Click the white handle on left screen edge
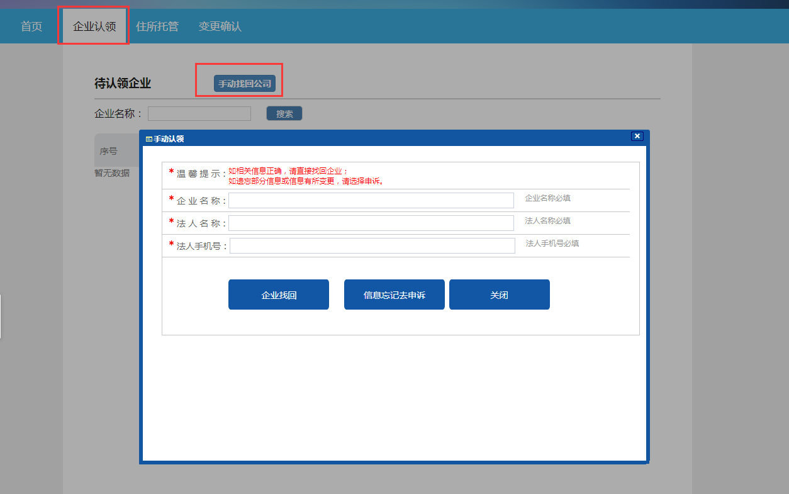 coord(1,316)
